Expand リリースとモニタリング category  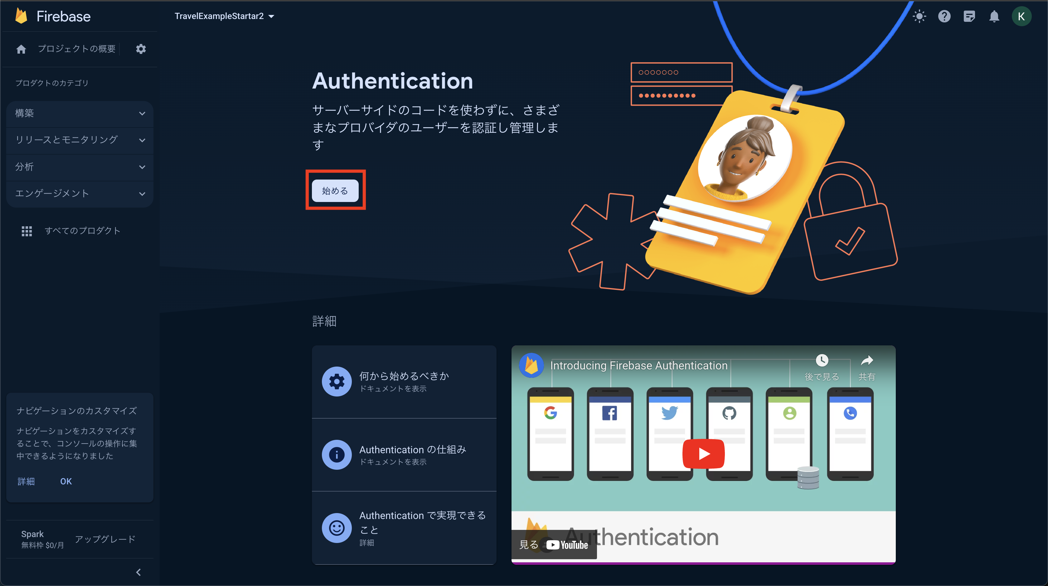tap(80, 140)
